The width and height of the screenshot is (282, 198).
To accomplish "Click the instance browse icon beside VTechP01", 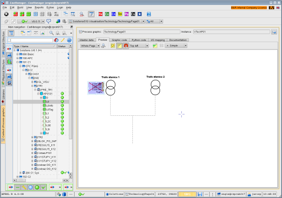I will (x=274, y=32).
